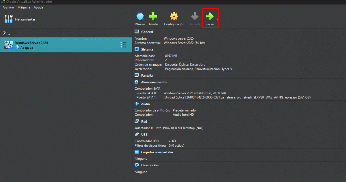Select the Windows Server 2025 machine entry
The width and height of the screenshot is (346, 182).
click(x=66, y=45)
